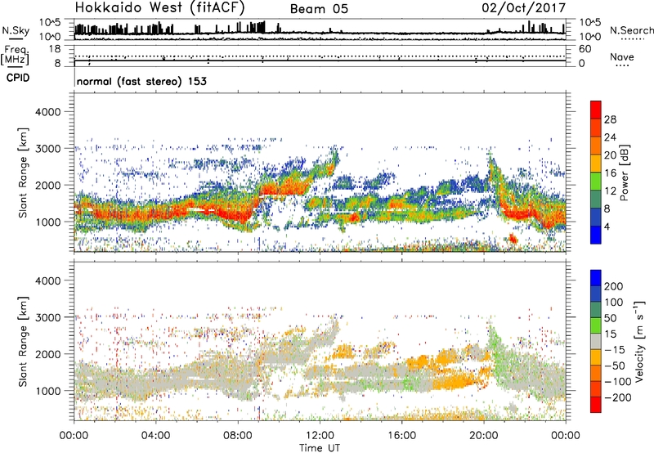The image size is (654, 453).
Task: Select 'Slant Range [km]' label of power panel
Action: 23,173
